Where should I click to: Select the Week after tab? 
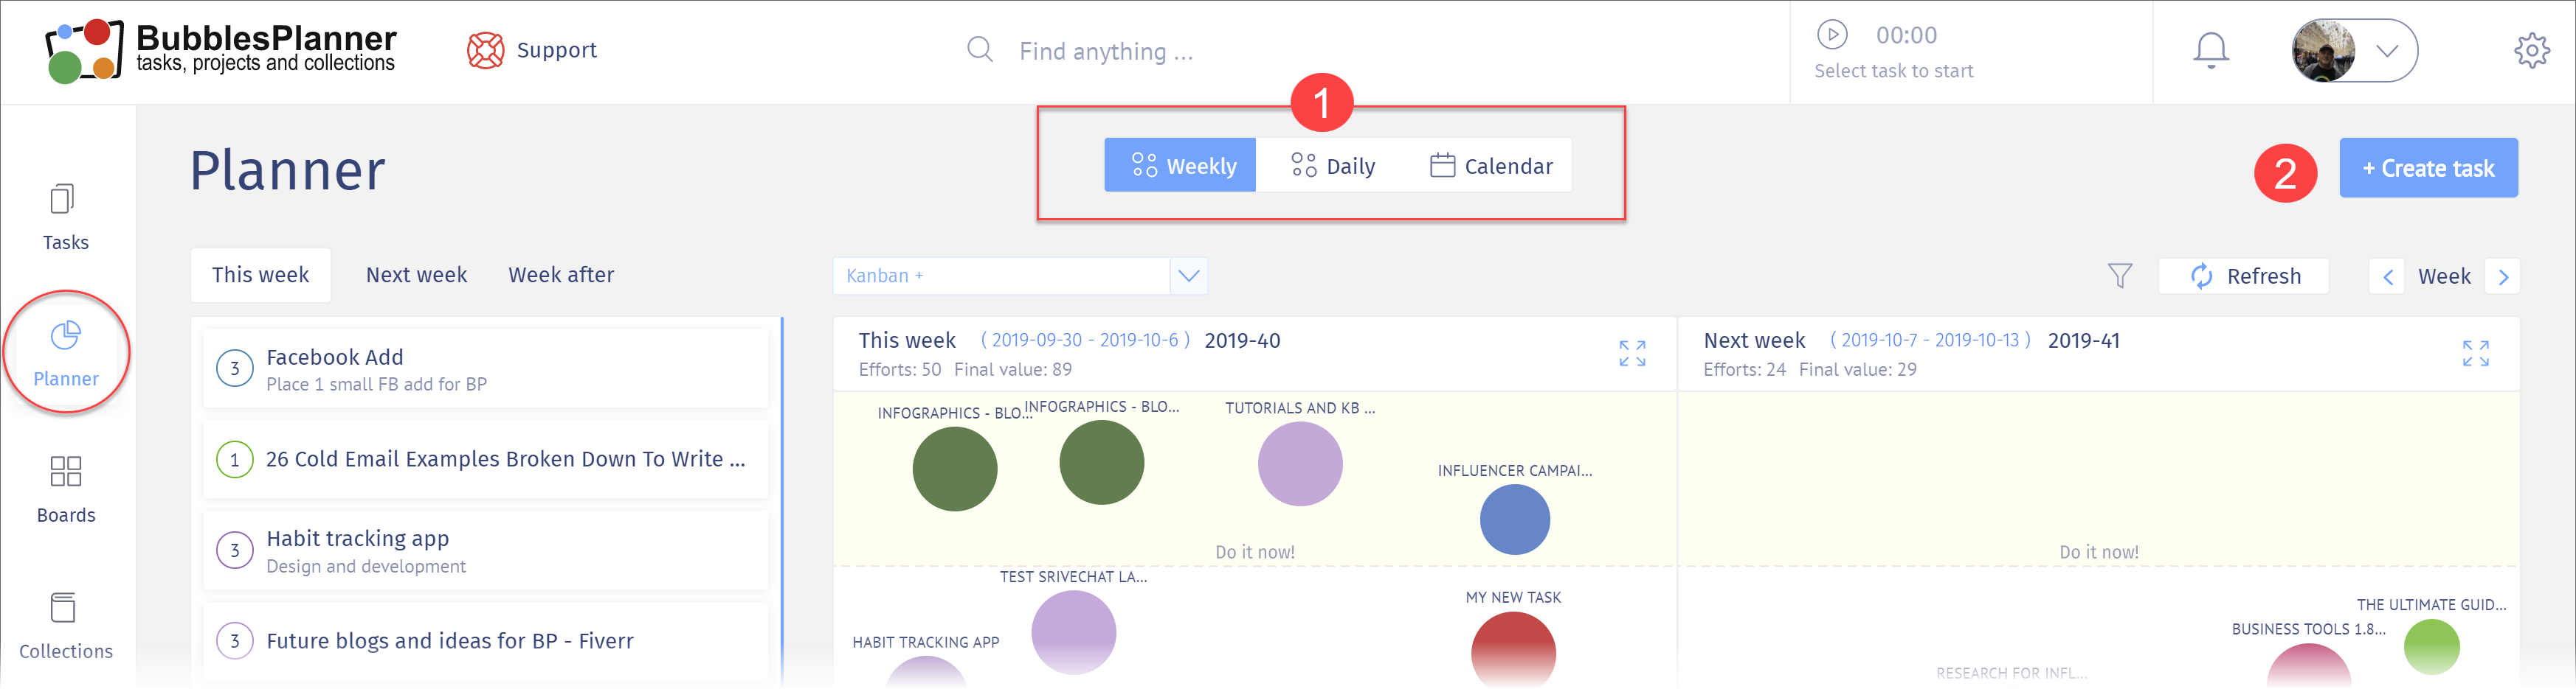pyautogui.click(x=561, y=275)
